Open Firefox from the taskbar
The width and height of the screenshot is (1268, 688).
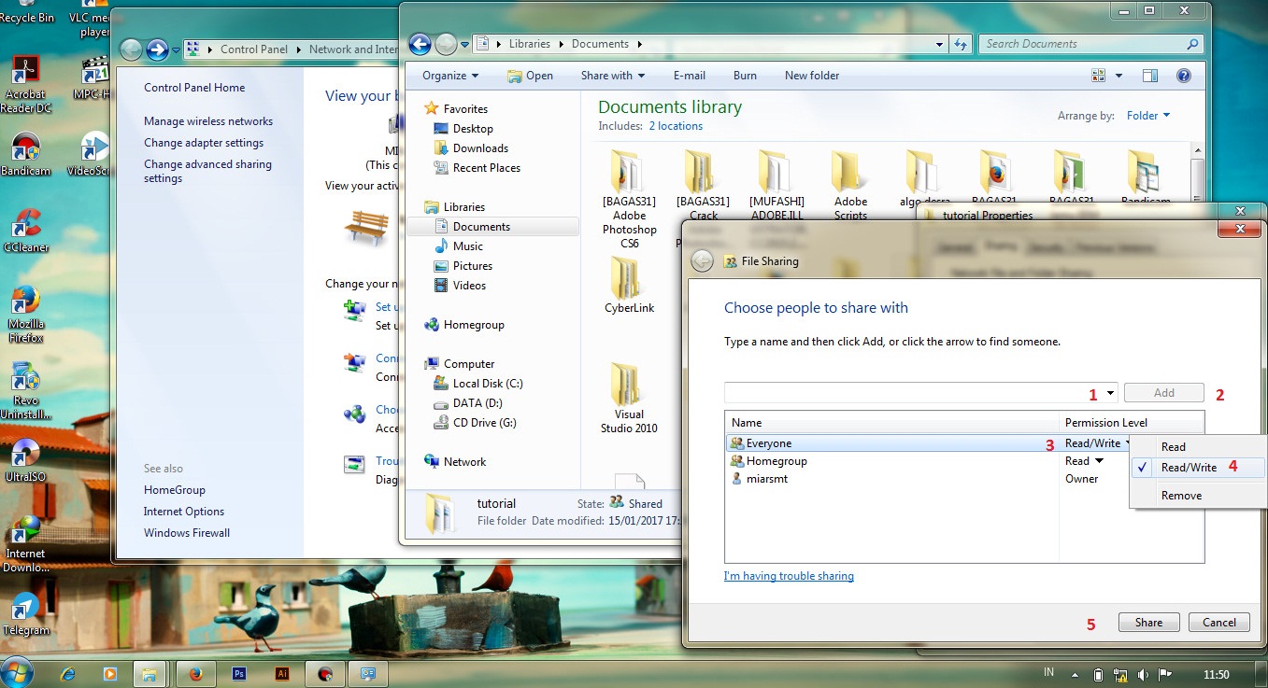tap(196, 673)
